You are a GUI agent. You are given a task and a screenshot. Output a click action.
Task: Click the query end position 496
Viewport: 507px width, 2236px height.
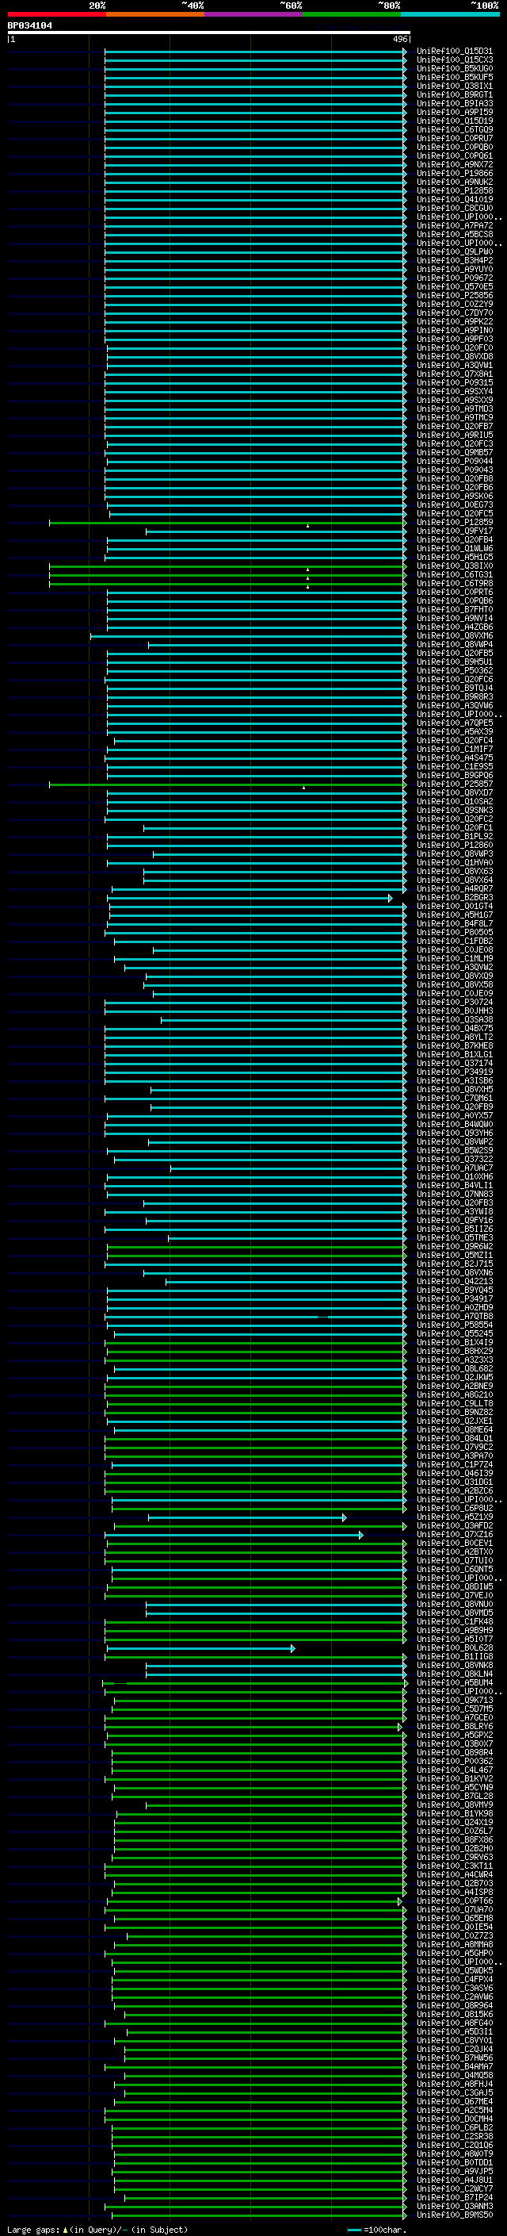(399, 39)
